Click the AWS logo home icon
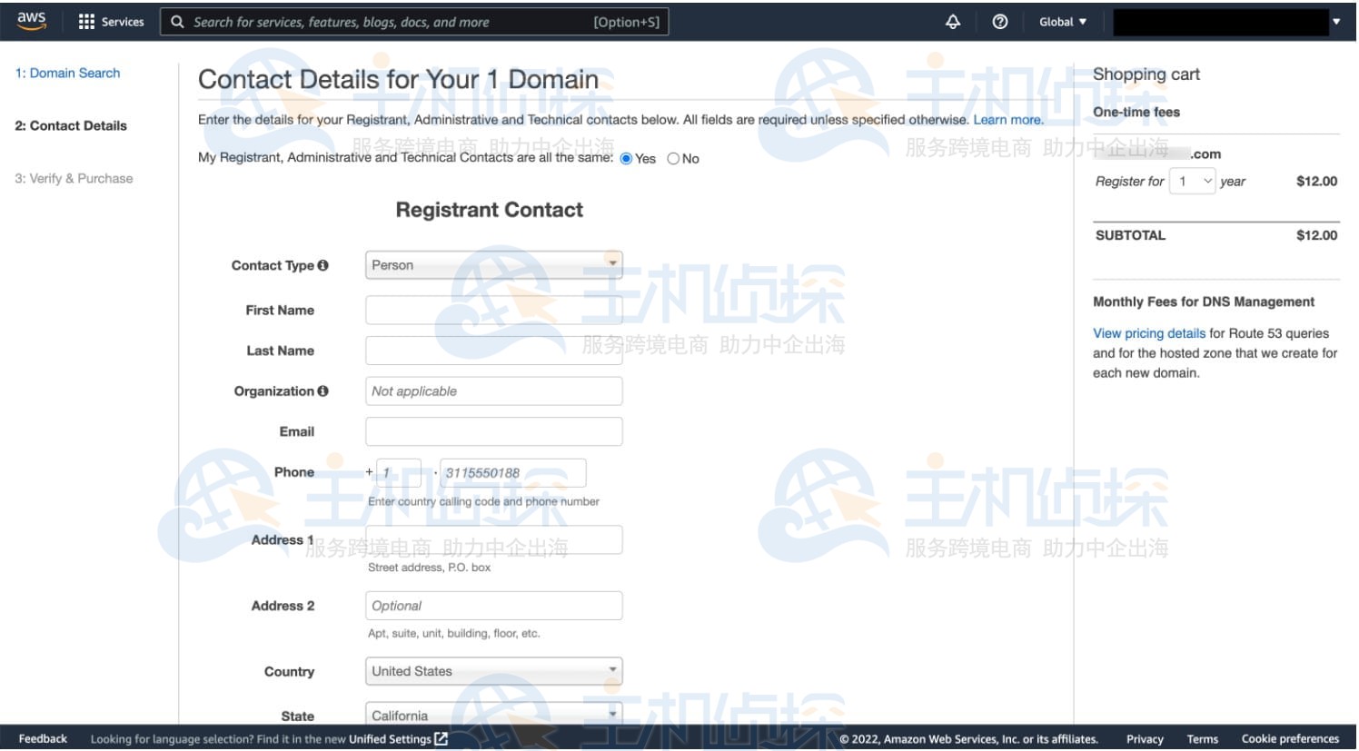The width and height of the screenshot is (1359, 751). point(31,21)
